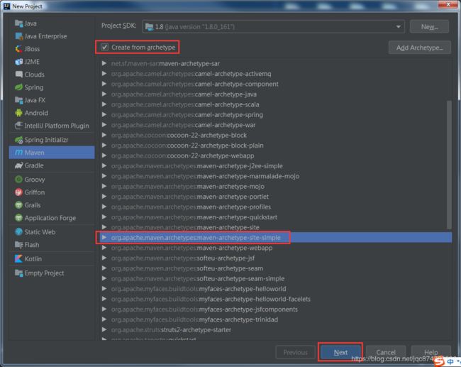Click the Cancel button
The image size is (461, 367).
(x=386, y=352)
